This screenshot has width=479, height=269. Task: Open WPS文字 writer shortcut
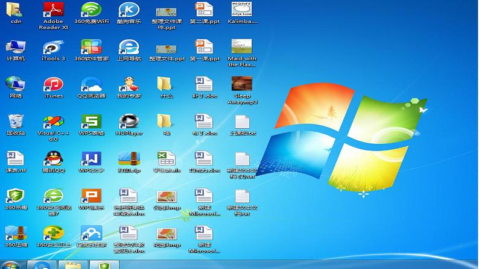point(91,162)
